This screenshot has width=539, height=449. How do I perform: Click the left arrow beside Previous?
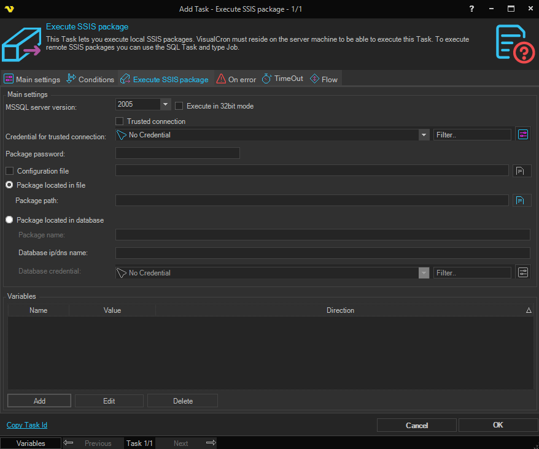click(69, 443)
